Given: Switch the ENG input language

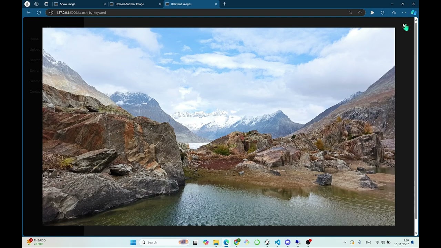Looking at the screenshot, I should pos(369,242).
